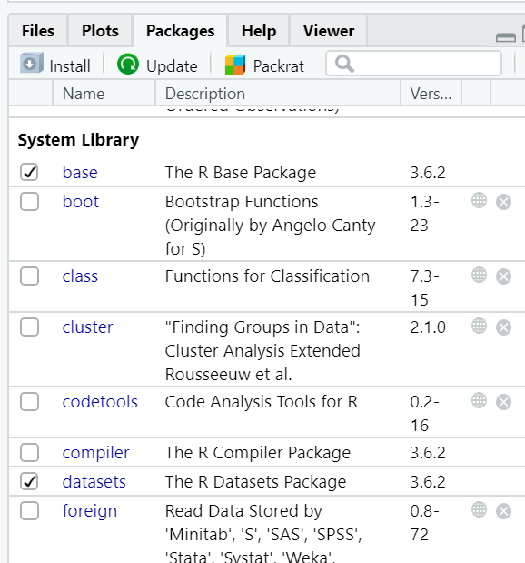Open web documentation globe for boot
525x563 pixels.
click(479, 201)
